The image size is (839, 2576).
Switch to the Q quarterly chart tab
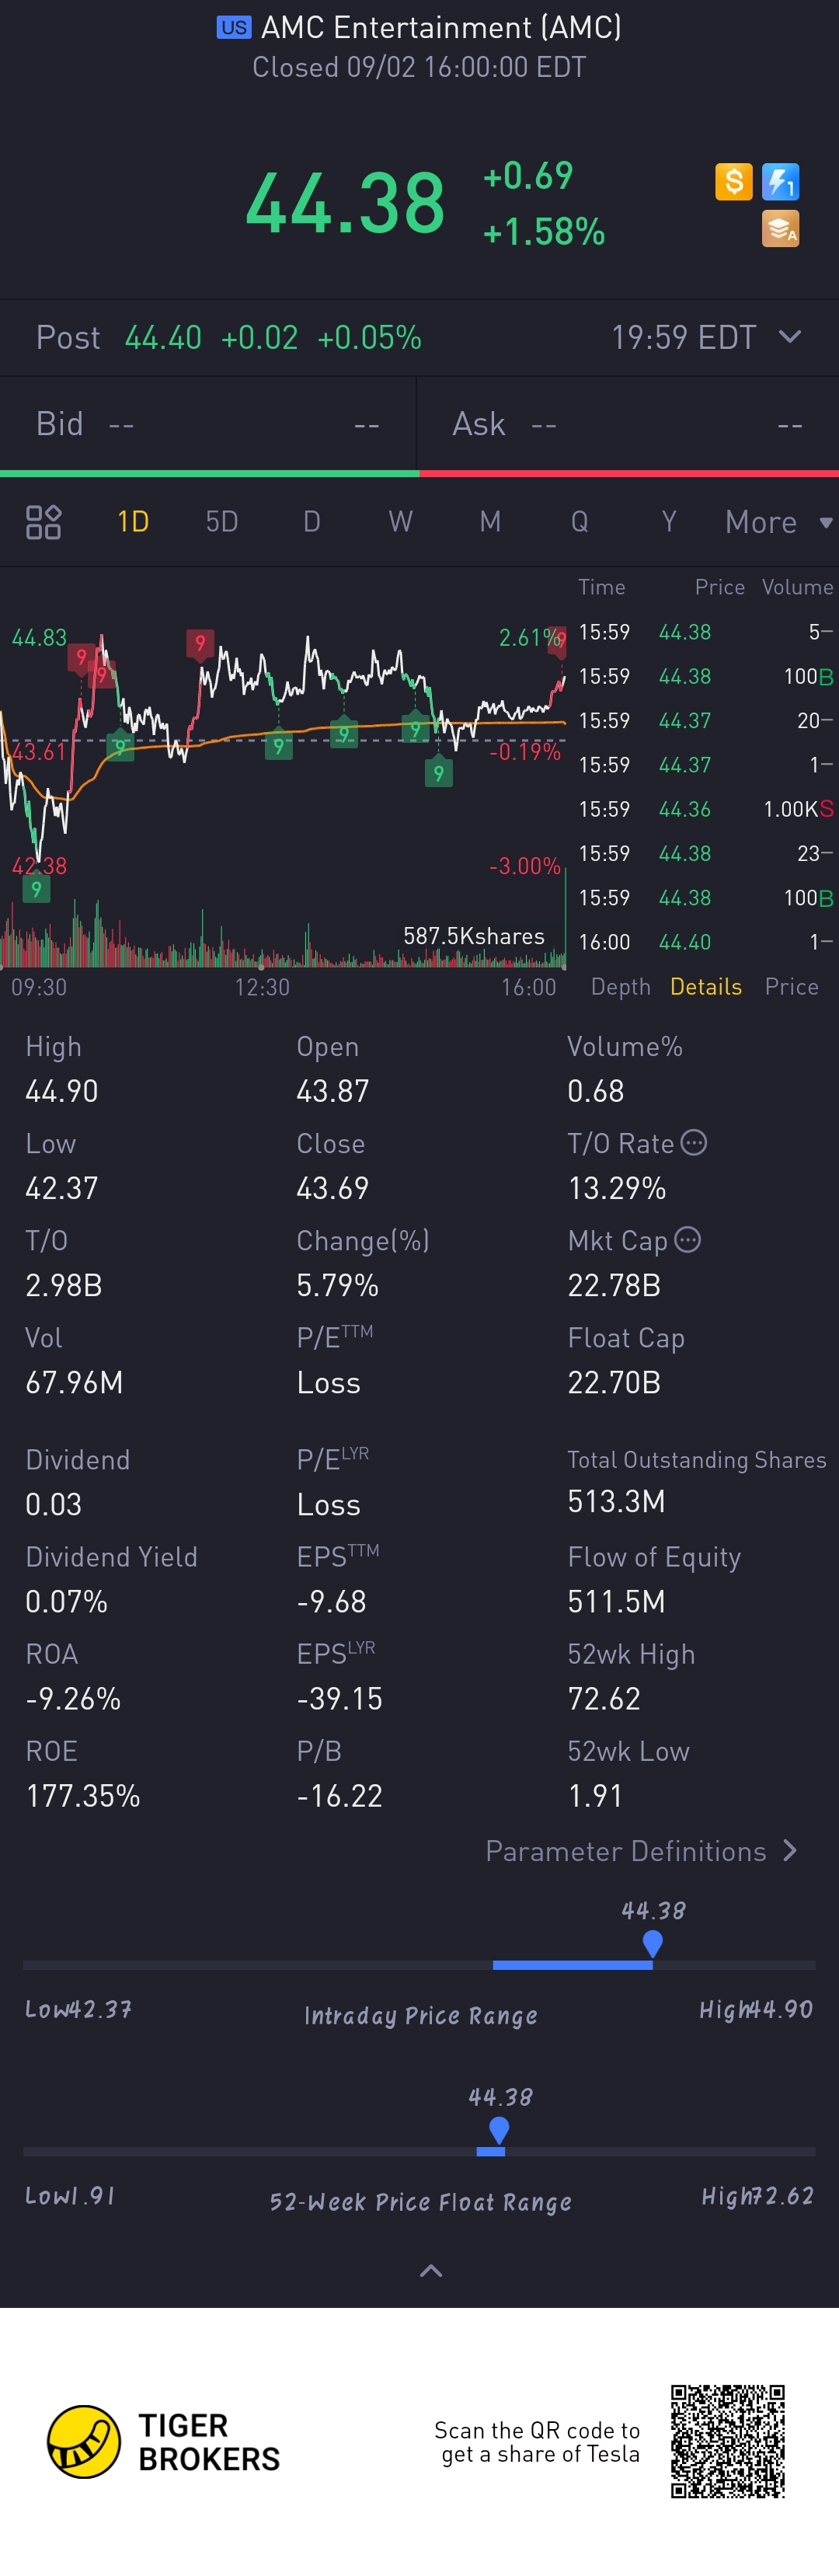[x=579, y=522]
